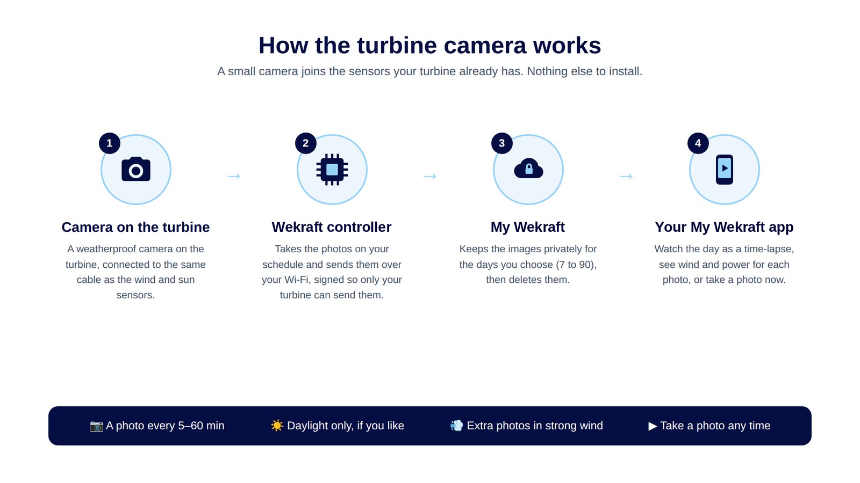Click play triangle beside "Take a photo any time"
This screenshot has width=860, height=483.
pos(653,426)
